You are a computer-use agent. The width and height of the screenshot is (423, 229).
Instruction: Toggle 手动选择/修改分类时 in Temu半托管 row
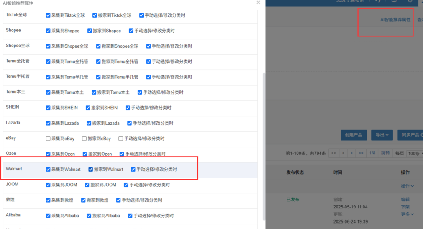point(149,77)
